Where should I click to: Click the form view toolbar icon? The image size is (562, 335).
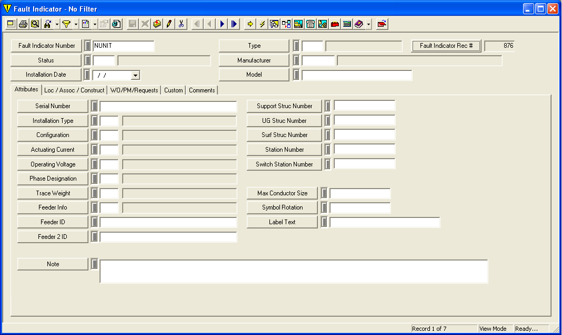pyautogui.click(x=11, y=24)
